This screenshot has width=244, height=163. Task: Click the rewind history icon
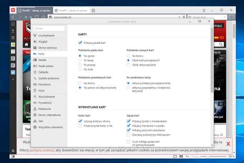(x=26, y=17)
